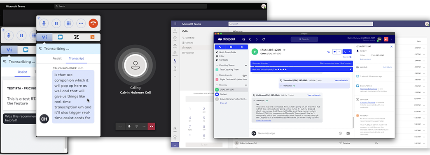Screen dimensions: 430x155
Task: Open Apps in Teams sidebar
Action: click(175, 129)
